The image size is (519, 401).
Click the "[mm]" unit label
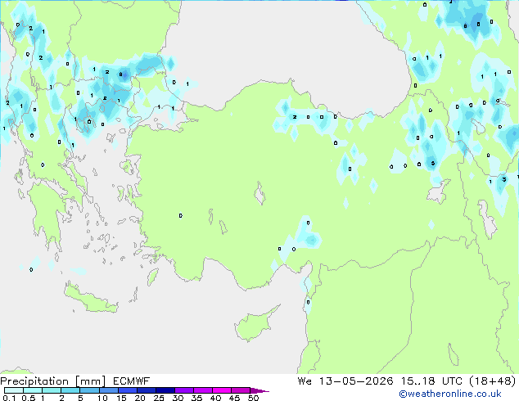(91, 381)
